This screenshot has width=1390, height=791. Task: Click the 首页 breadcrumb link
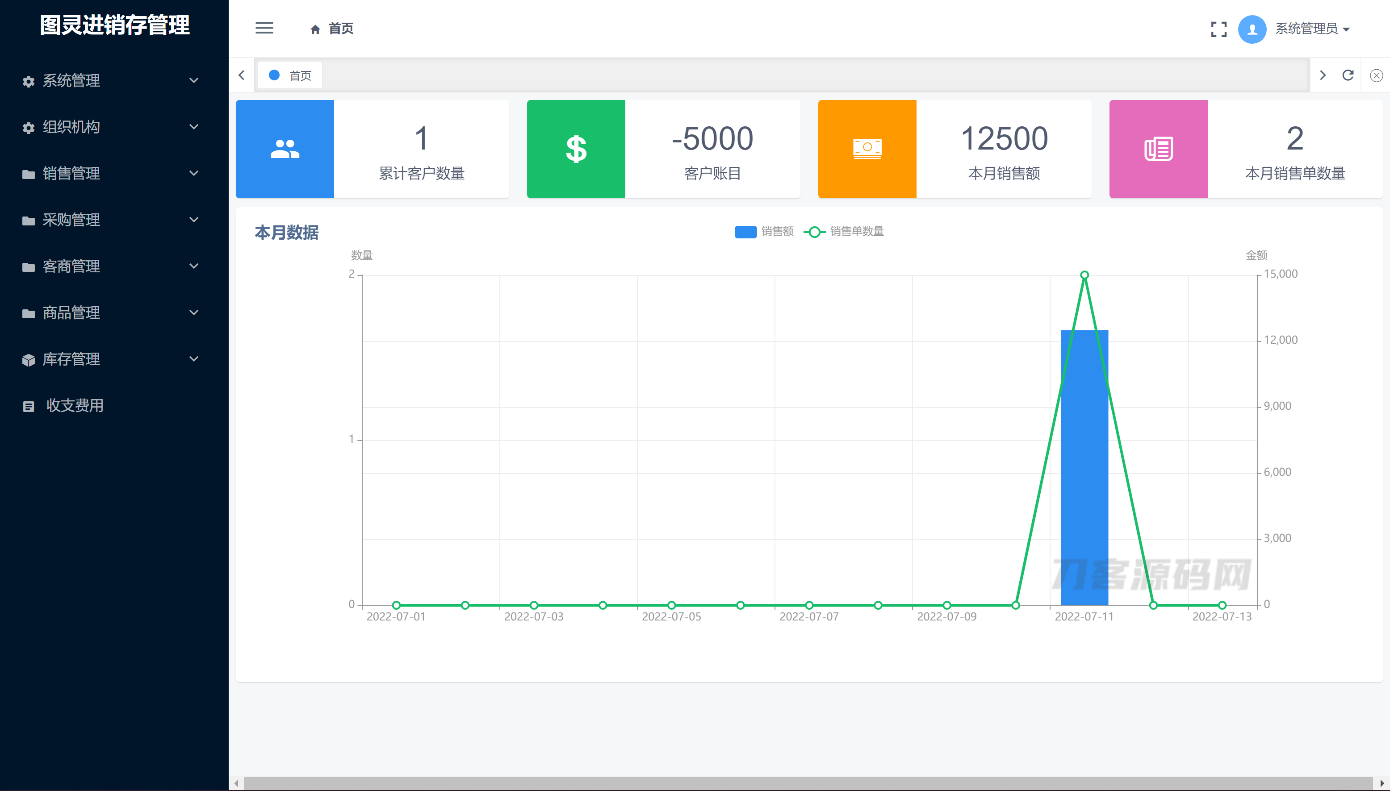point(340,29)
